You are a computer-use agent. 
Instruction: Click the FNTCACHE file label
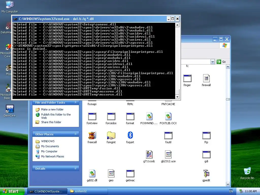168,104
